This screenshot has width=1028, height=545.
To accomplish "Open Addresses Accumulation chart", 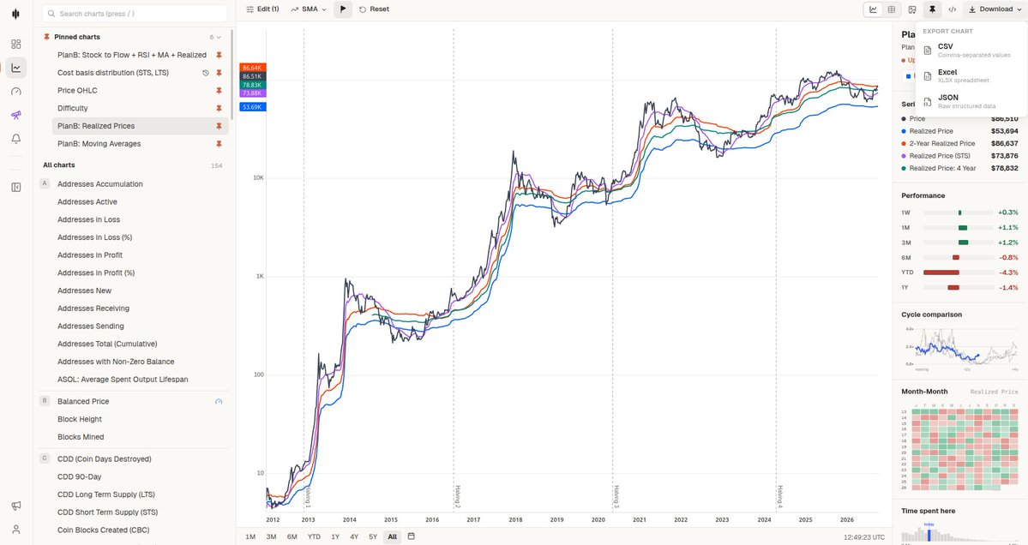I will pyautogui.click(x=99, y=184).
